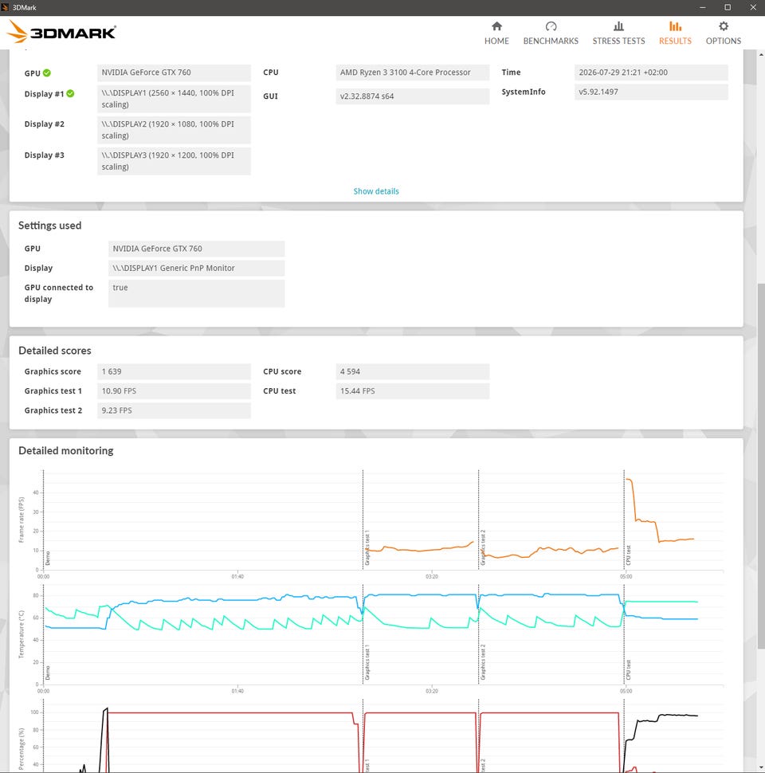Click the Show details link
Screen dimensions: 765x773
click(x=376, y=191)
